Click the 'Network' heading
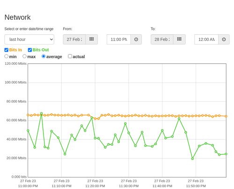This screenshot has height=189, width=234. (x=17, y=17)
